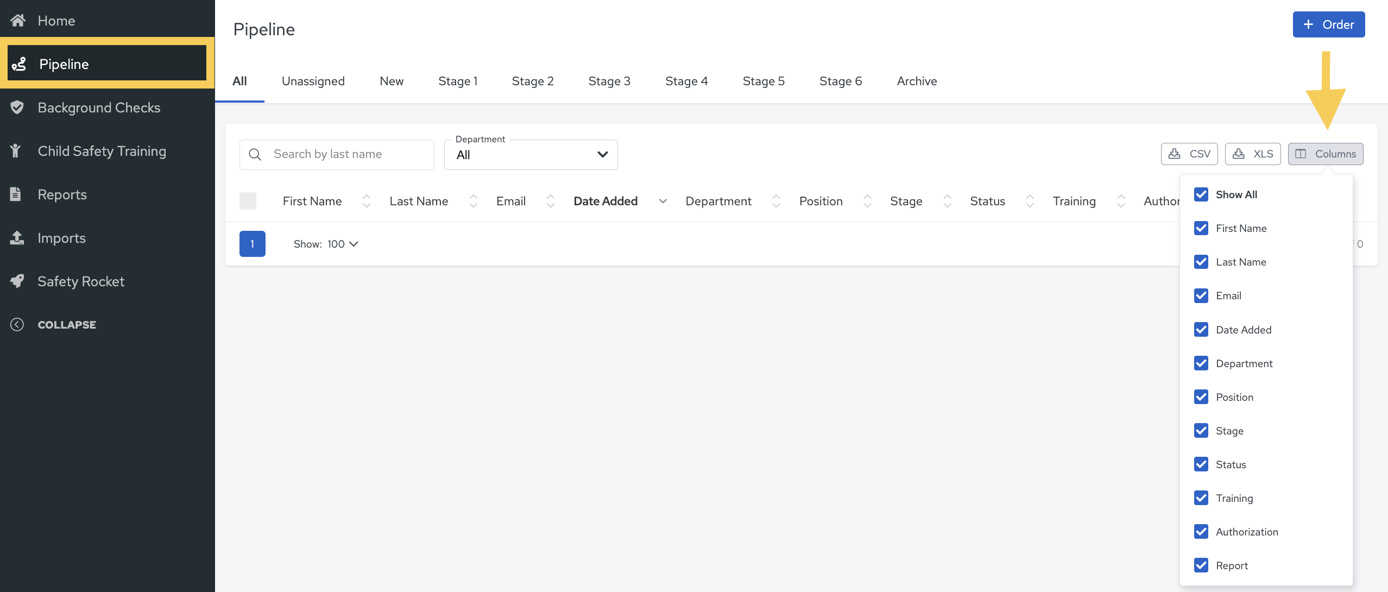Image resolution: width=1388 pixels, height=592 pixels.
Task: Uncheck the Last Name column checkbox
Action: pyautogui.click(x=1201, y=262)
